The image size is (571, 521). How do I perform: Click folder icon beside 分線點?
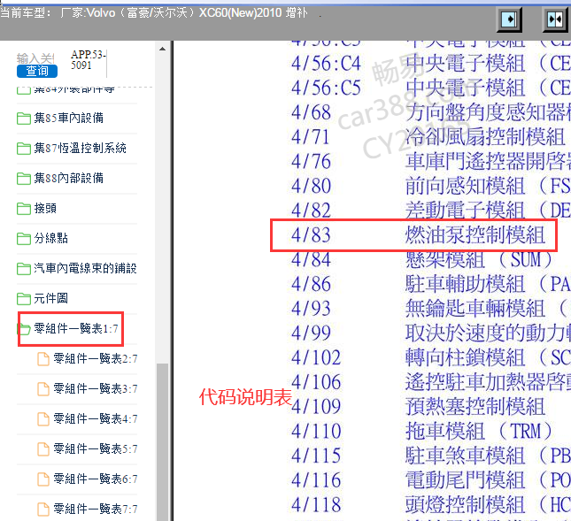[24, 239]
